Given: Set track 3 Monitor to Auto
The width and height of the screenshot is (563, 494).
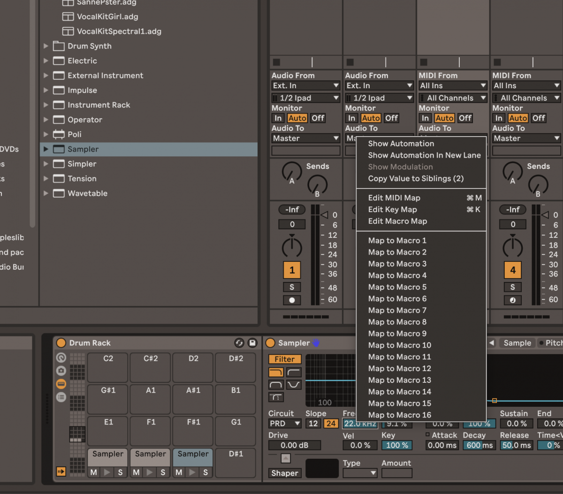Looking at the screenshot, I should (444, 118).
